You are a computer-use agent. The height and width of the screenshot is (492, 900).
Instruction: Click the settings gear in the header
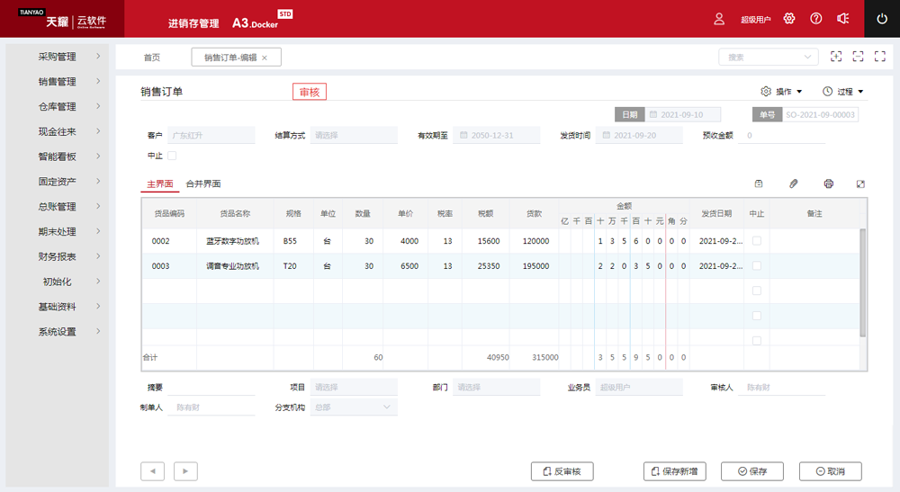click(x=789, y=19)
